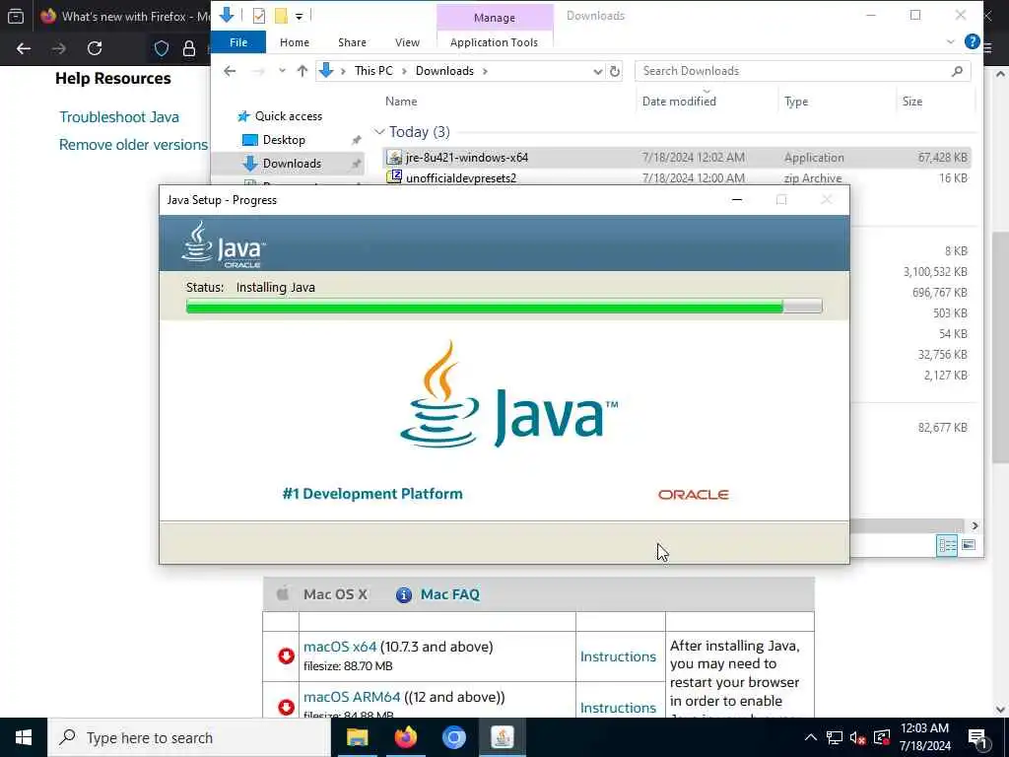Screen dimensions: 1009x757
Task: Switch to the Share ribbon tab
Action: pyautogui.click(x=352, y=41)
